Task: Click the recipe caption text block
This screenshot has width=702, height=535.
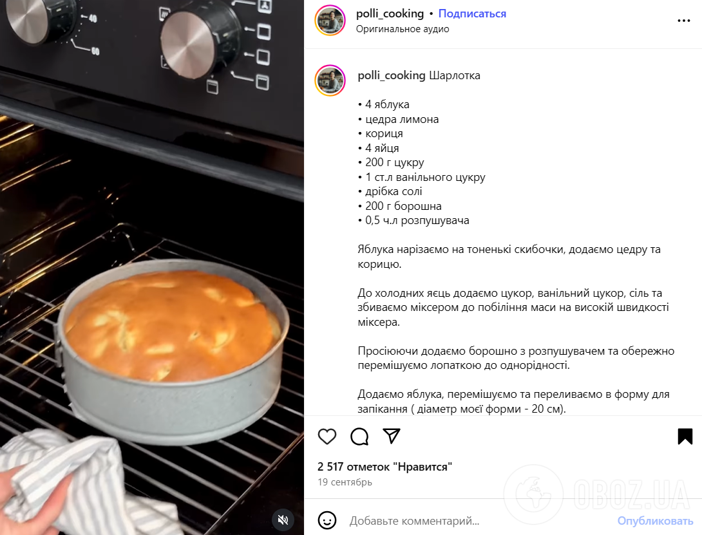Action: coord(515,242)
